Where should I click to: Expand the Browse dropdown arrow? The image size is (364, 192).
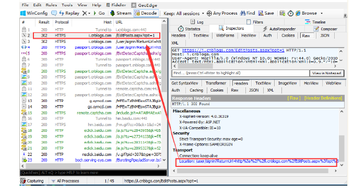click(x=322, y=14)
